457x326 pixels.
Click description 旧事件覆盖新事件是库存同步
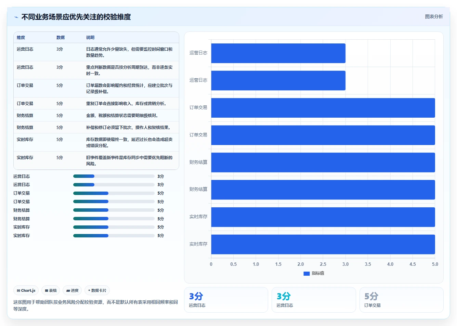(129, 160)
